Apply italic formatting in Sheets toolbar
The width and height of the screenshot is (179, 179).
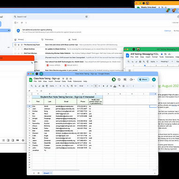point(107,86)
